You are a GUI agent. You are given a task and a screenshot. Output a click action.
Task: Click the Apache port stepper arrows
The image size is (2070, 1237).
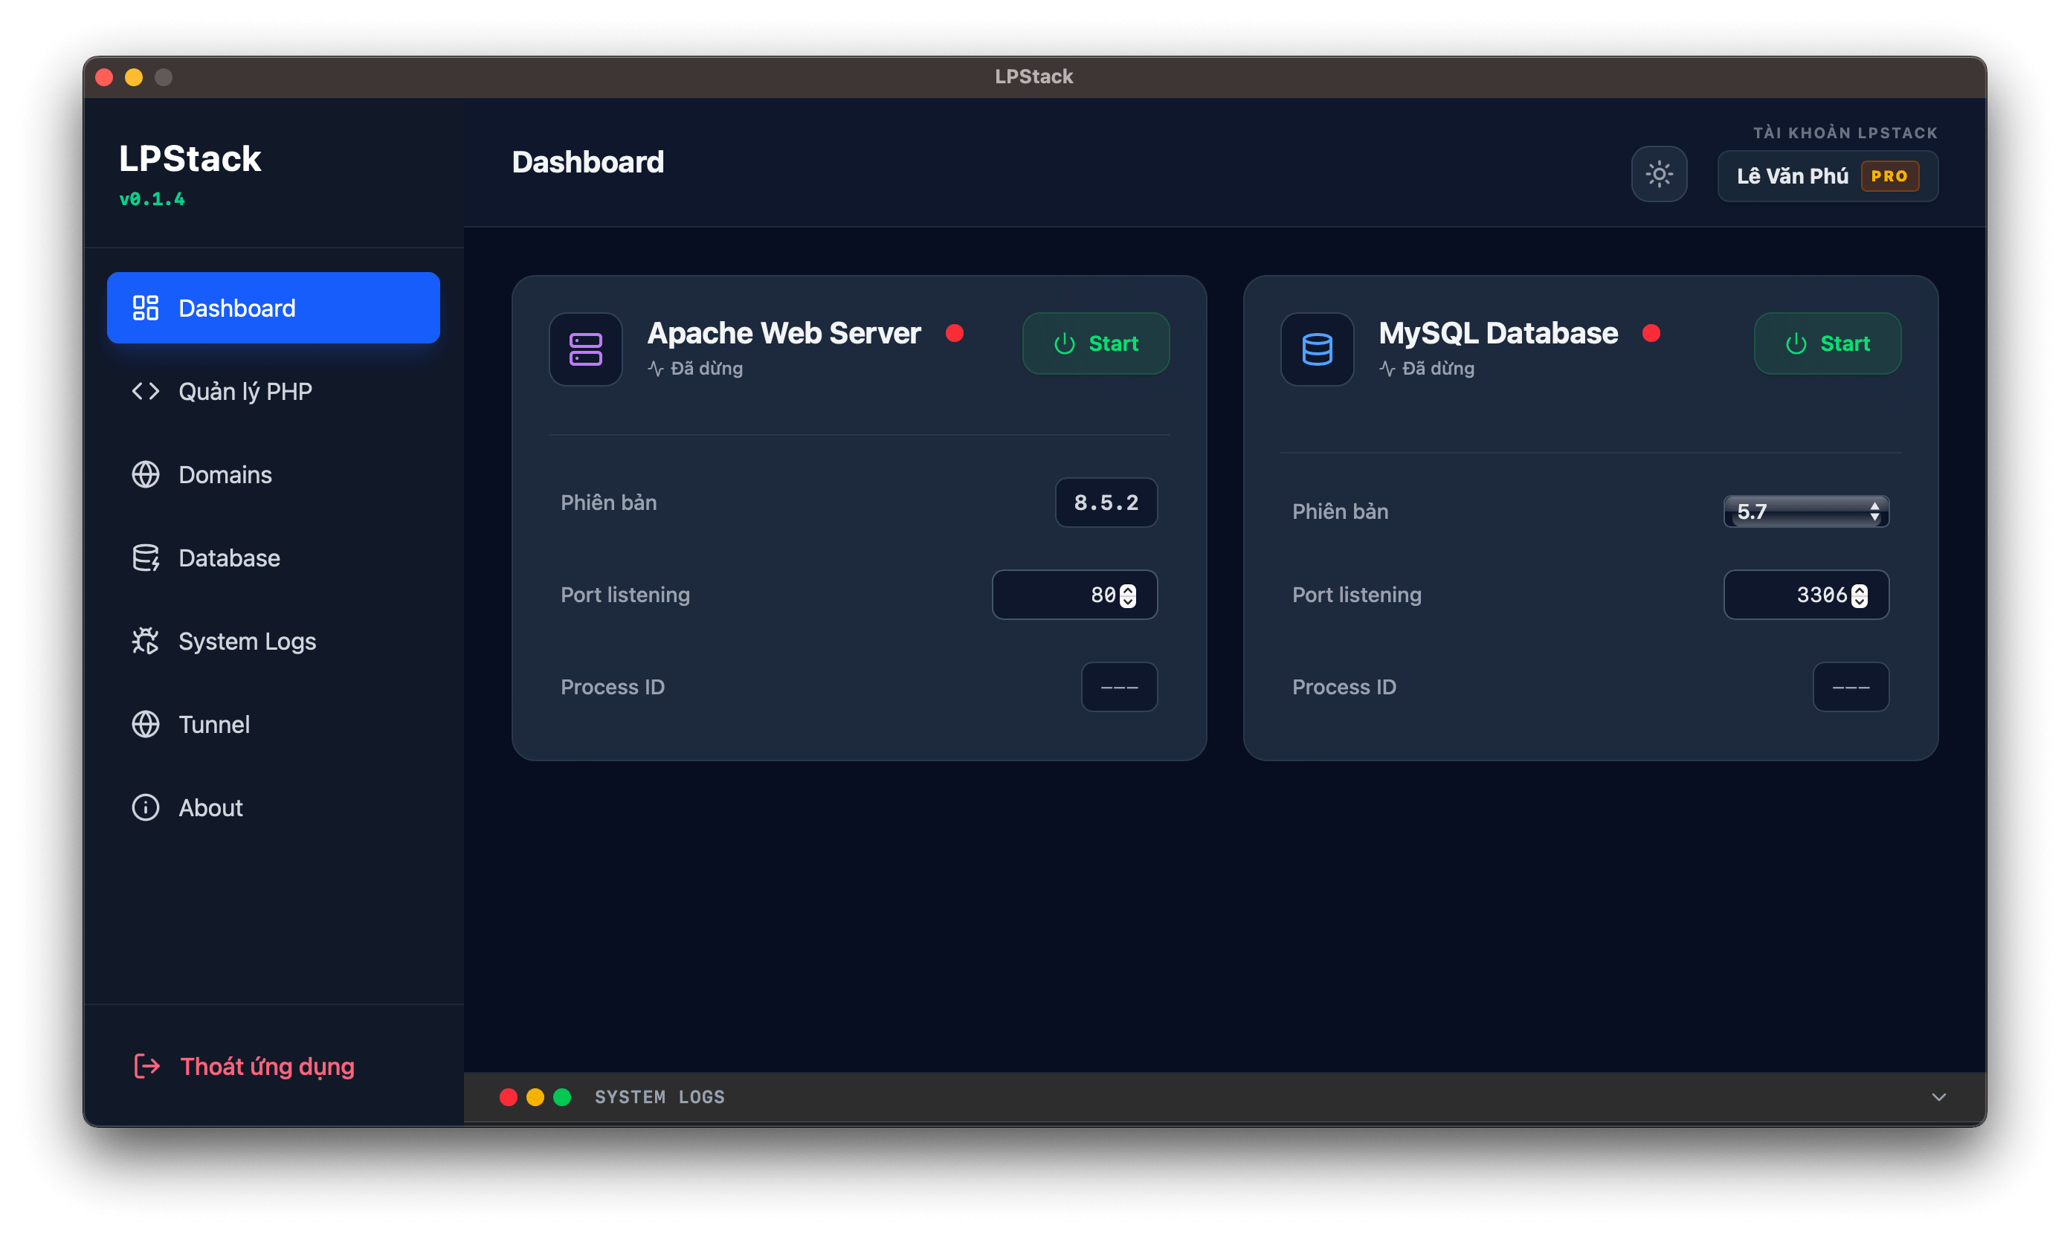(x=1127, y=594)
